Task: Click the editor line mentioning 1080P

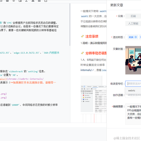Action: coord(29,105)
